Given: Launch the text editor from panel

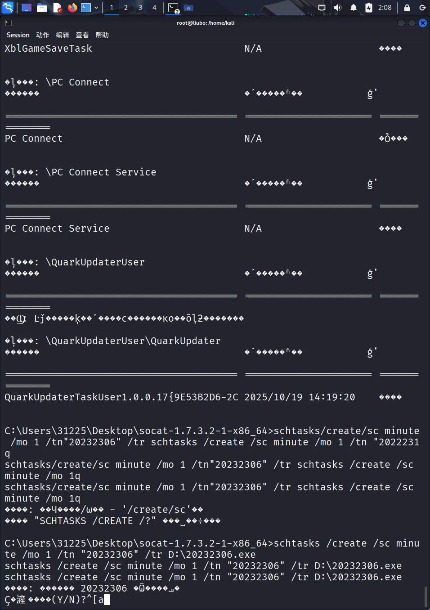Looking at the screenshot, I should coord(57,8).
